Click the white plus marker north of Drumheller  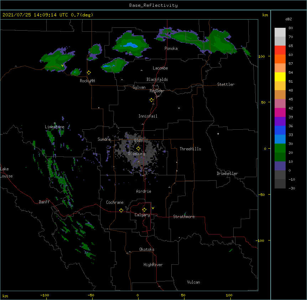[218, 134]
